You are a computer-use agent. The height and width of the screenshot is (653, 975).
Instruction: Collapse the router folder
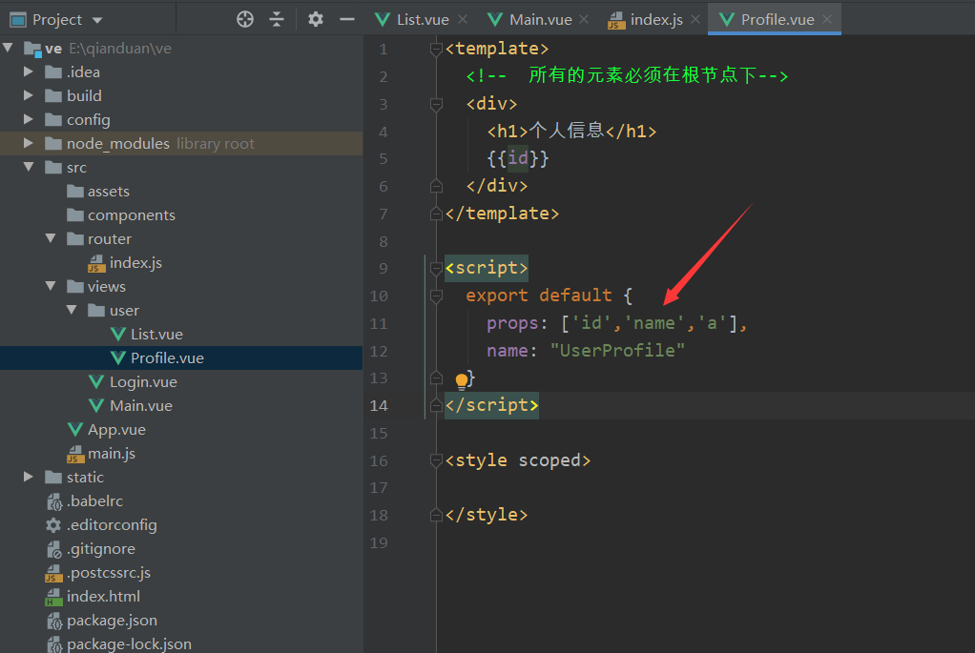(x=51, y=238)
